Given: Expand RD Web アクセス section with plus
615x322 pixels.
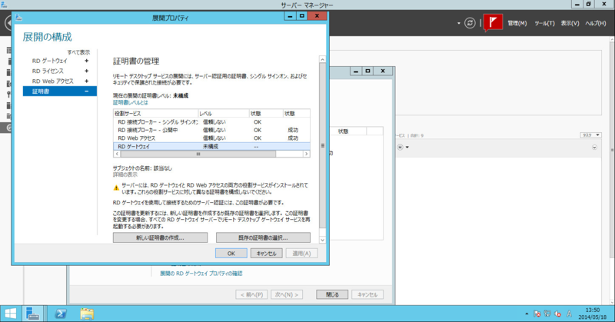Looking at the screenshot, I should coord(86,81).
